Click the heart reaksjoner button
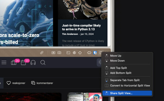The width and height of the screenshot is (164, 101). 16,83
